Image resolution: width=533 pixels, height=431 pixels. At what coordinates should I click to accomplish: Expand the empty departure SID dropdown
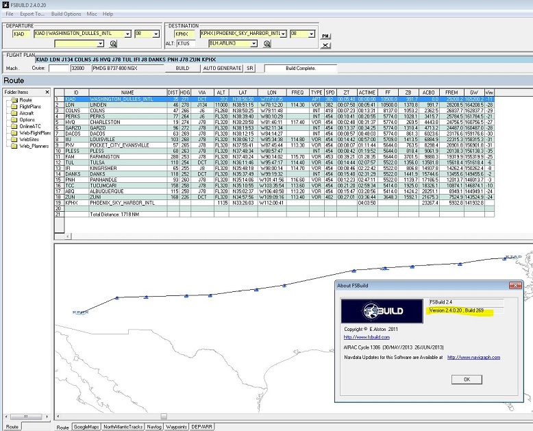100,43
